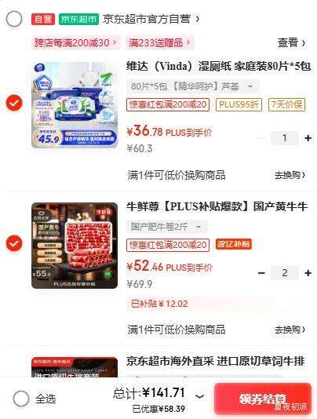Viewport: 317px width, 419px height.
Task: Click the 京东超市 green badge icon
Action: tap(78, 19)
